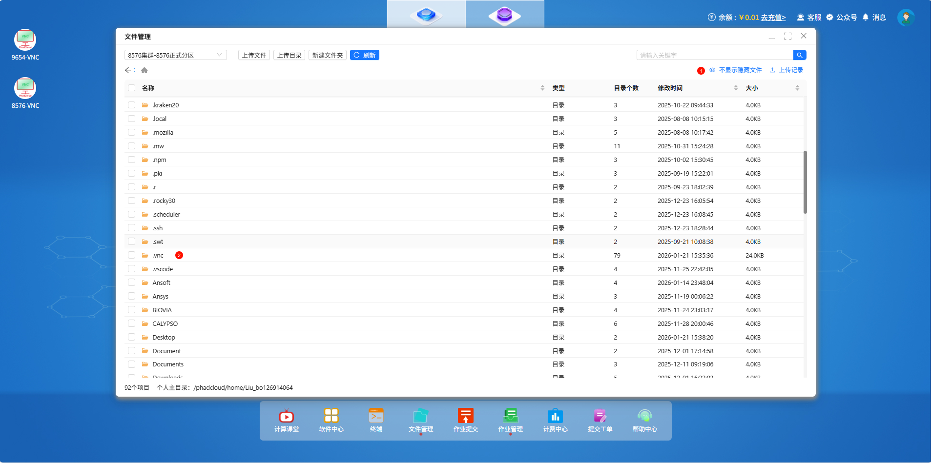Go to home directory icon
This screenshot has height=463, width=931.
click(x=145, y=70)
